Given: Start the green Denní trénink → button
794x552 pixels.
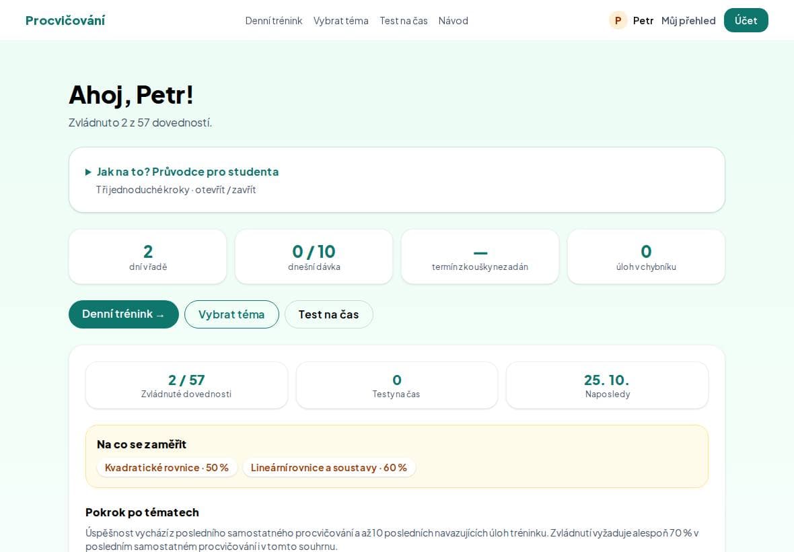Looking at the screenshot, I should tap(124, 314).
